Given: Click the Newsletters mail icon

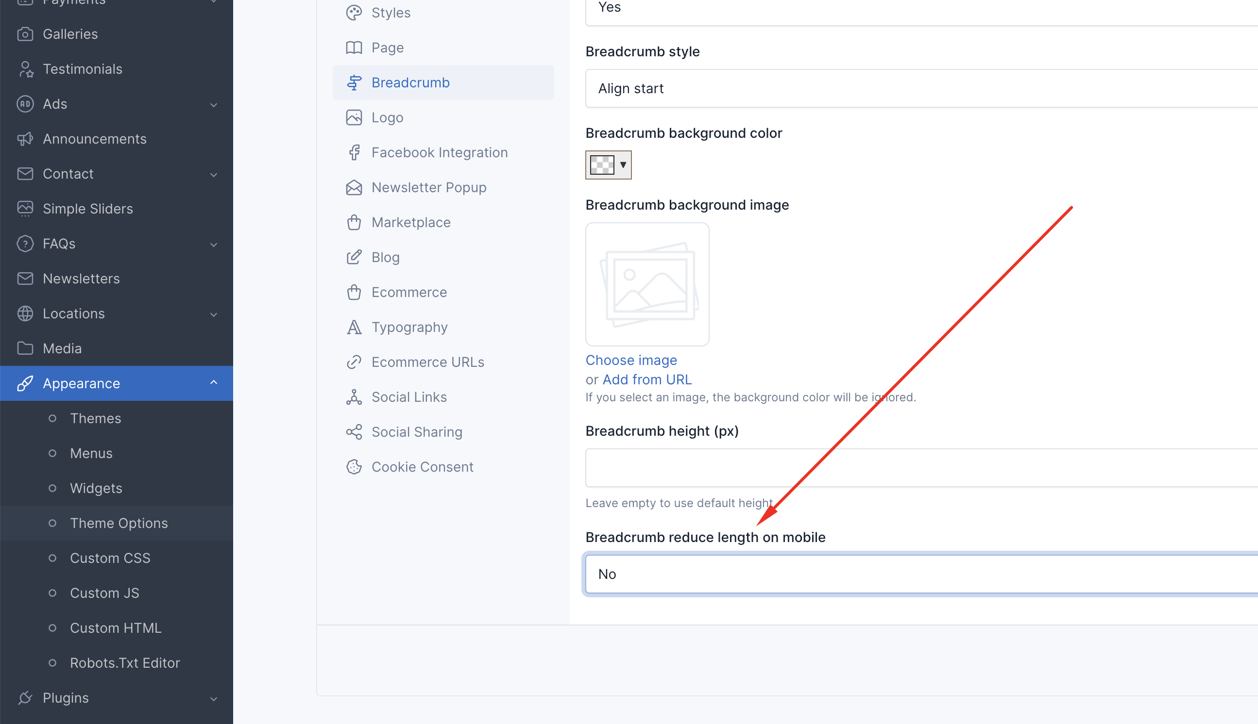Looking at the screenshot, I should tap(25, 279).
